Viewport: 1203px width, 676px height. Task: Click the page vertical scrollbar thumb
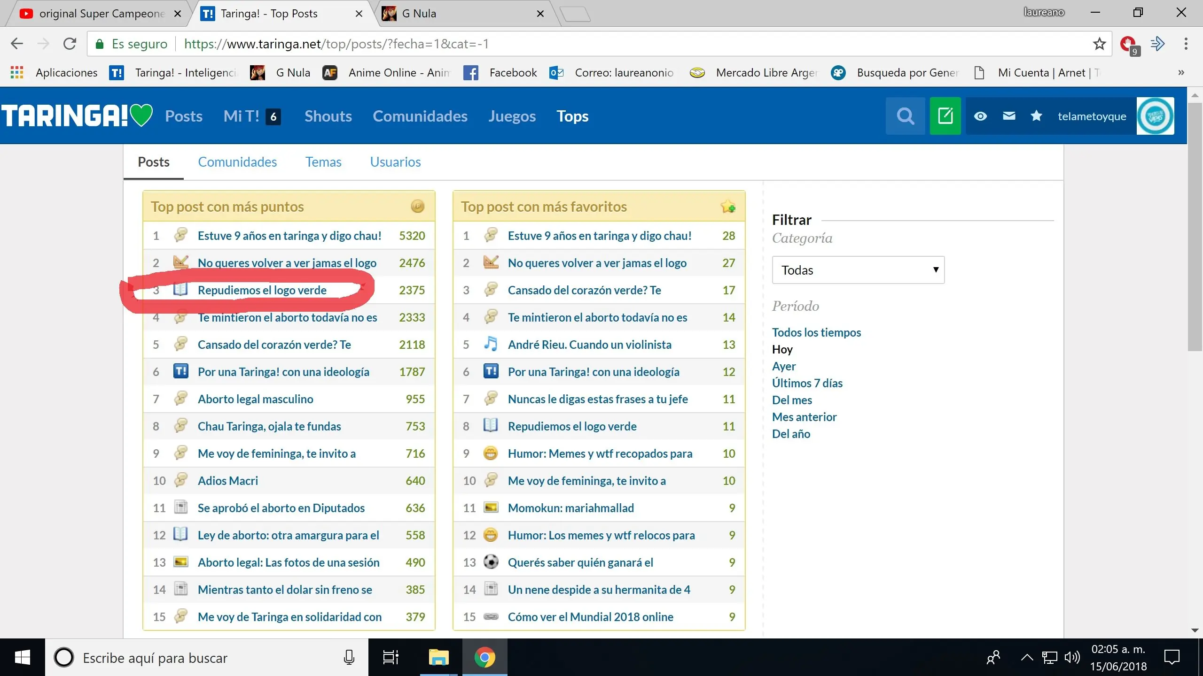1194,225
